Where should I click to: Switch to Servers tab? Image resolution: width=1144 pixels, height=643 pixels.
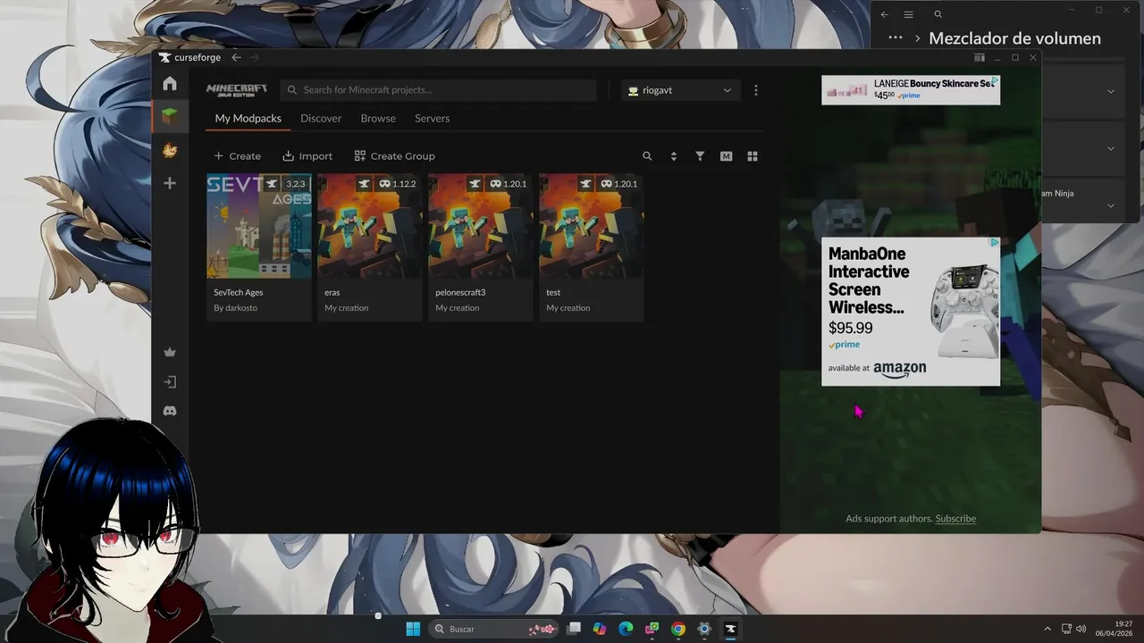[x=432, y=118]
